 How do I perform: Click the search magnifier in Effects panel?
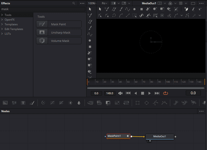[x=74, y=3]
